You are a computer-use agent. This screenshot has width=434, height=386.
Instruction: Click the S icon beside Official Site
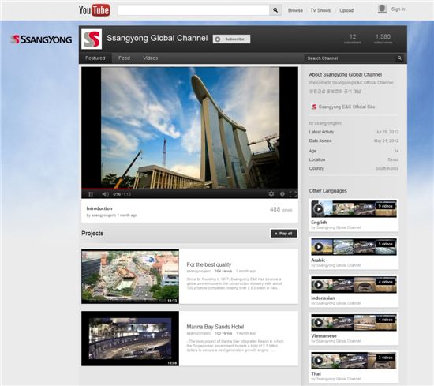pos(313,107)
